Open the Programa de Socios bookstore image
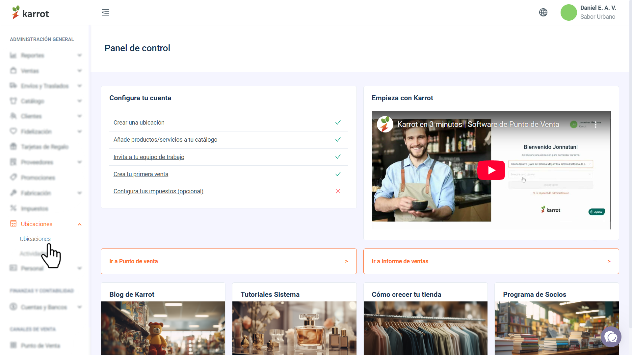The height and width of the screenshot is (355, 632). click(557, 328)
